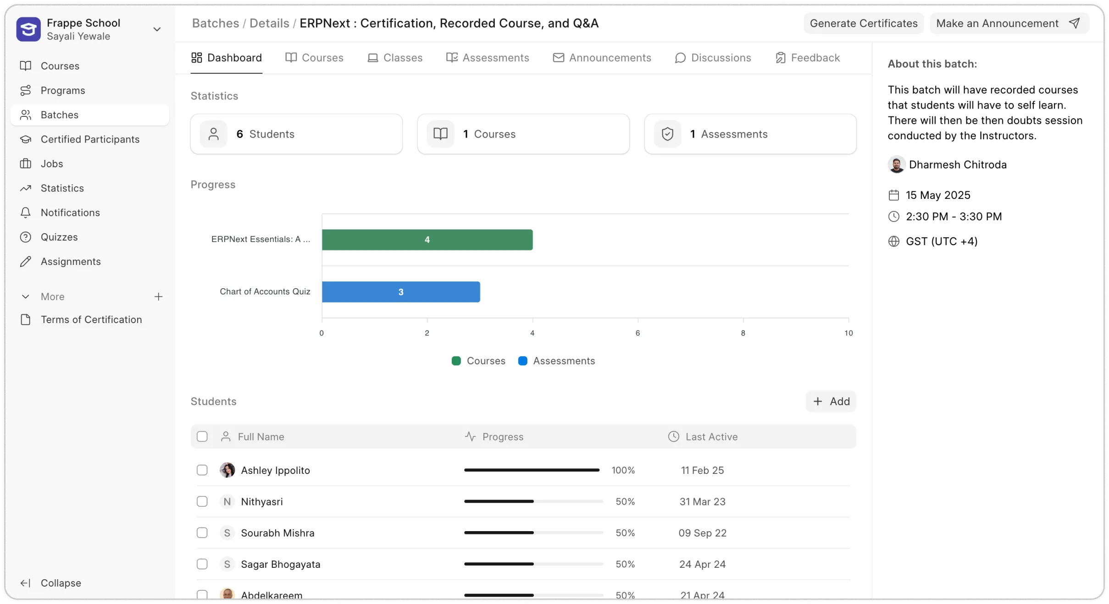Select the Programs sidebar icon
This screenshot has width=1109, height=604.
point(26,90)
